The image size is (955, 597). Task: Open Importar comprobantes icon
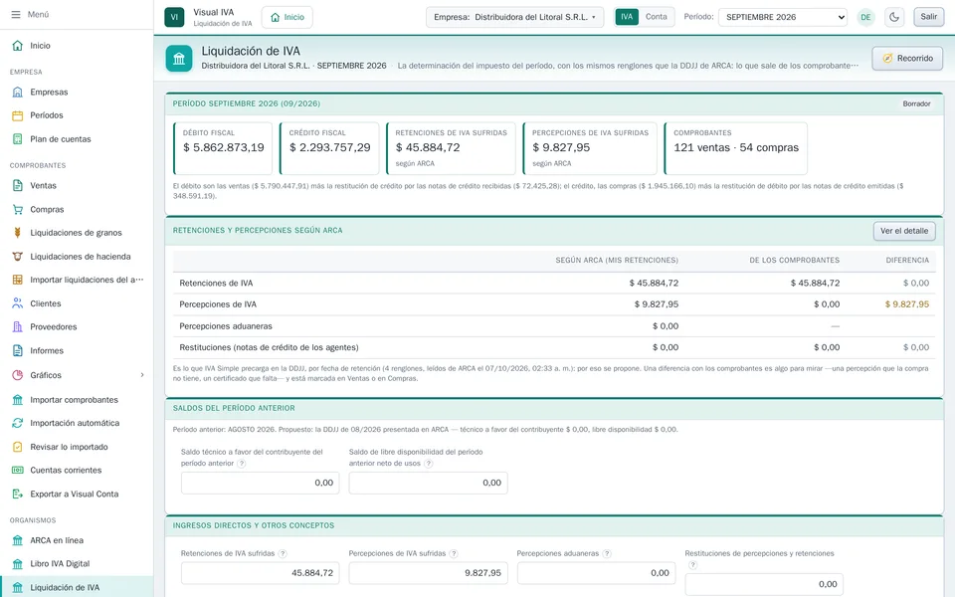(x=18, y=400)
